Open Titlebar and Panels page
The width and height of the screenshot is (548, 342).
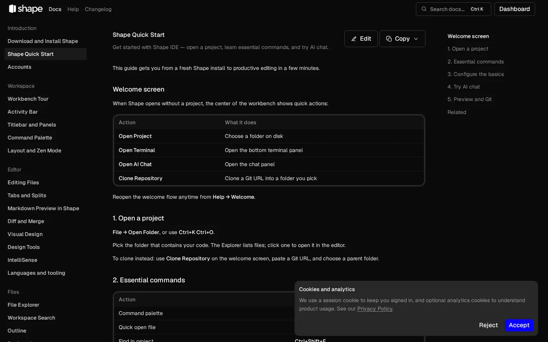tap(45, 125)
